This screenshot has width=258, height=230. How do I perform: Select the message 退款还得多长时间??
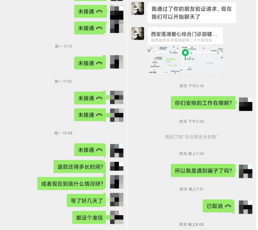pyautogui.click(x=80, y=167)
